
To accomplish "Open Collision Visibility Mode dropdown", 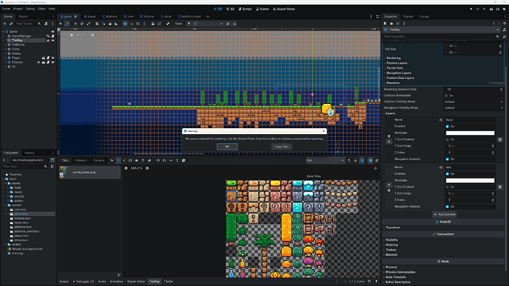I will click(474, 102).
